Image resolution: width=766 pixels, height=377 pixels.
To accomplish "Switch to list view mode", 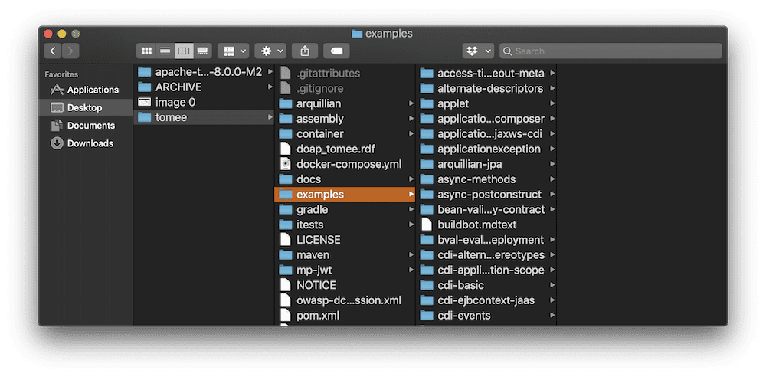I will (165, 51).
